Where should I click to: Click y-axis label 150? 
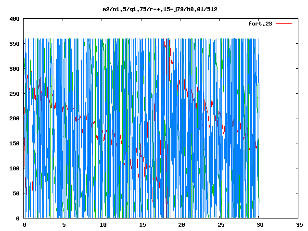coord(14,143)
